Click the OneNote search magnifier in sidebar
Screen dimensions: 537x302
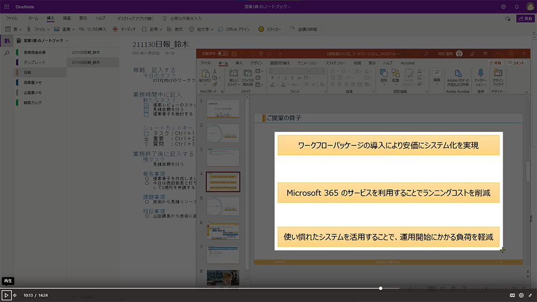coord(6,53)
